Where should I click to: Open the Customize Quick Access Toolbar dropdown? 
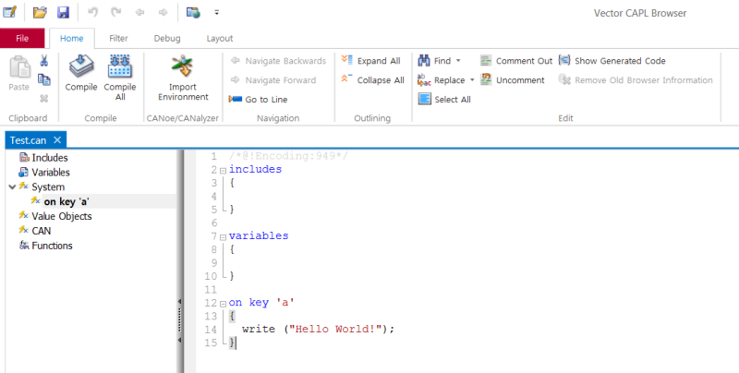(x=217, y=13)
